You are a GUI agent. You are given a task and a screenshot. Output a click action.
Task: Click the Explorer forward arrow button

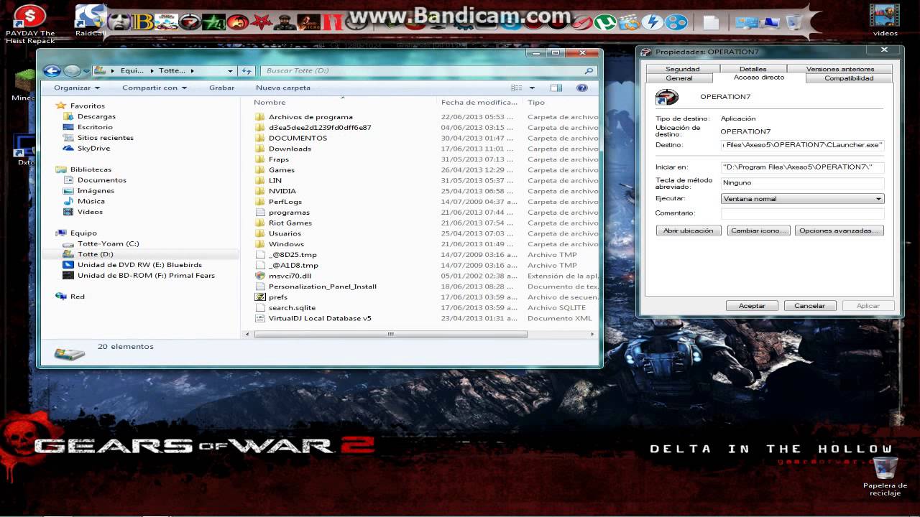pos(71,70)
